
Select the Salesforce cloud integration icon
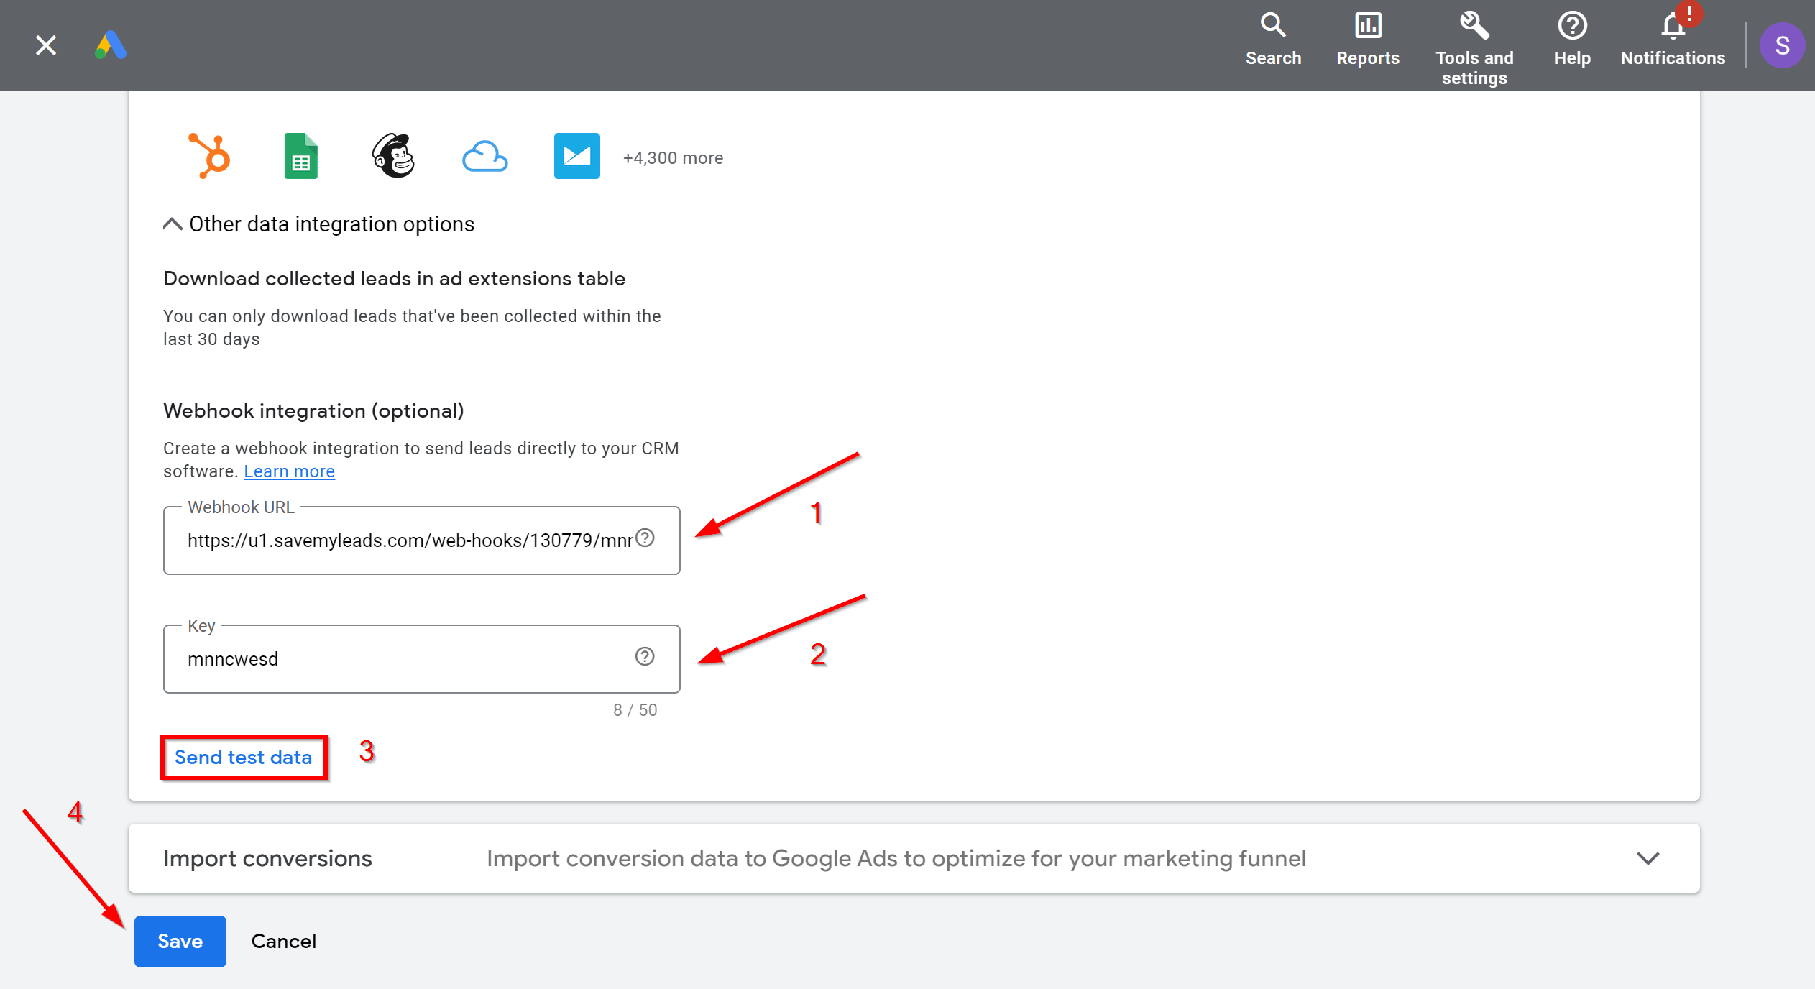[484, 156]
